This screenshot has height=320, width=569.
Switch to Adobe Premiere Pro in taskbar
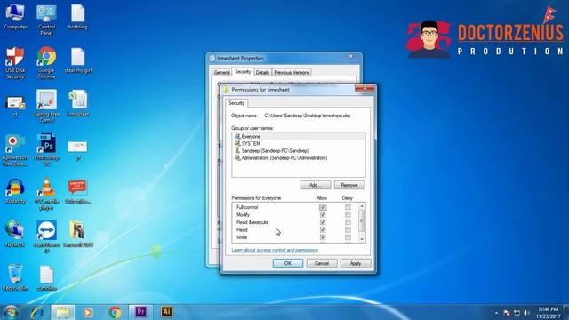(140, 312)
